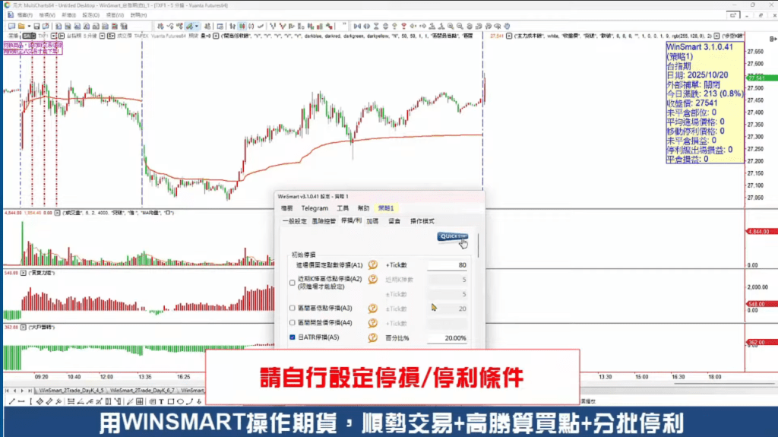Click the help icon beside 進場價固定點數停損(A1)
Screen dimensions: 778x437
(x=373, y=265)
